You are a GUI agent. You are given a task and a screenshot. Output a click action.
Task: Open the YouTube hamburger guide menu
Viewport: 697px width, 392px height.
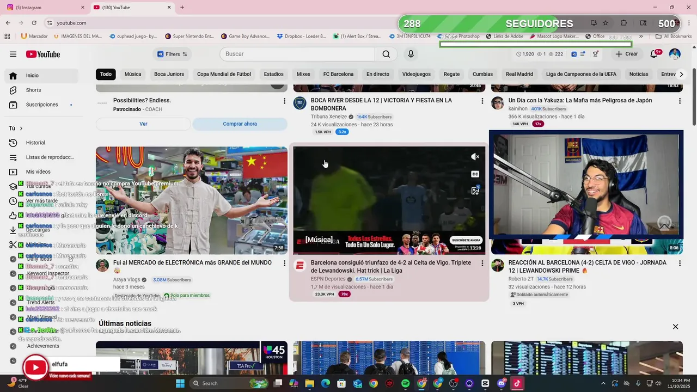(x=13, y=54)
